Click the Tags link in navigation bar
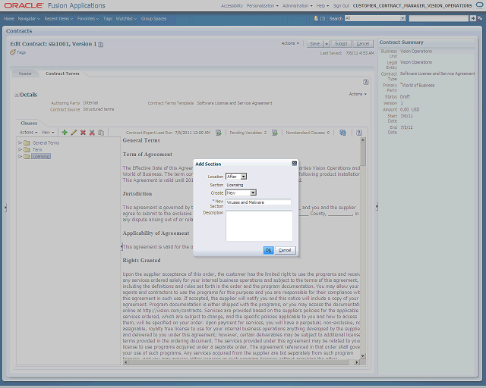Screen dimensions: 486x388 108,18
